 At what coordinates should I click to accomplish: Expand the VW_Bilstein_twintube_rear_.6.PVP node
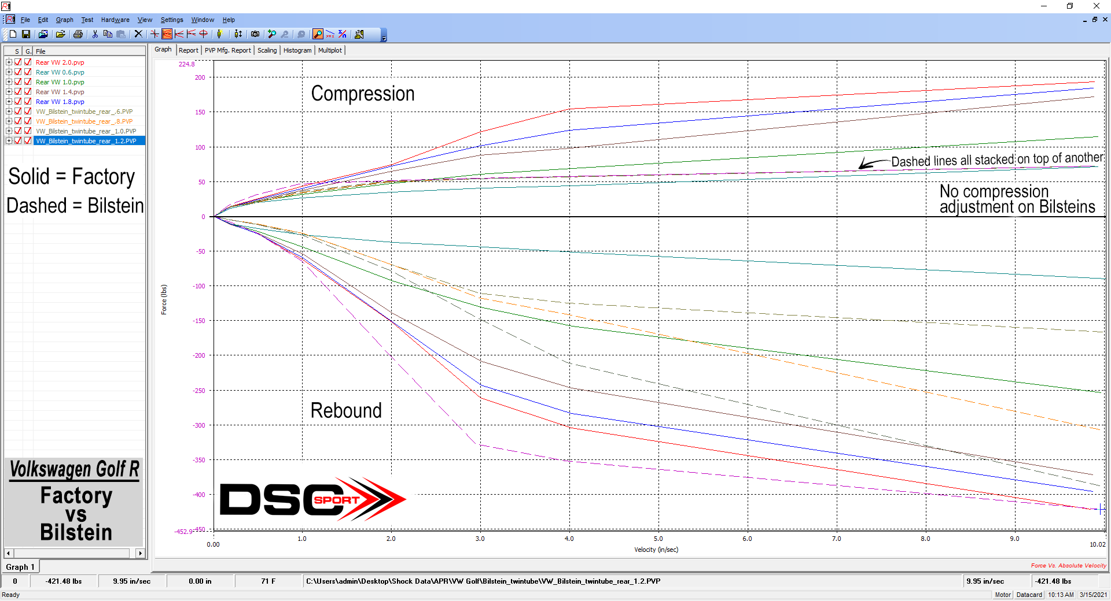9,112
